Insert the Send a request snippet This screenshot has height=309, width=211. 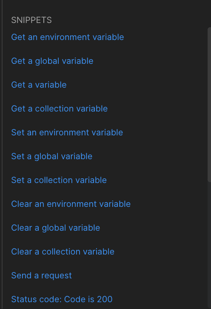(41, 276)
